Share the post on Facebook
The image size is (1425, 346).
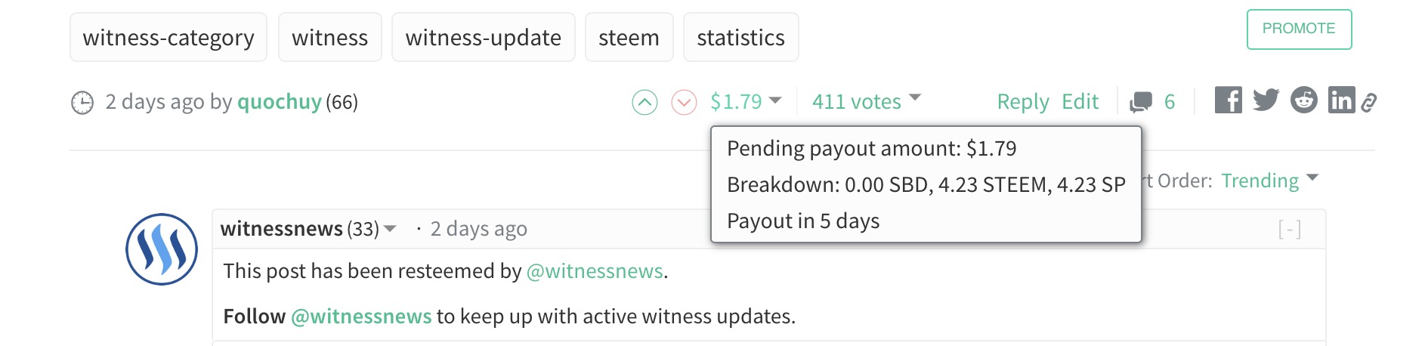point(1228,100)
